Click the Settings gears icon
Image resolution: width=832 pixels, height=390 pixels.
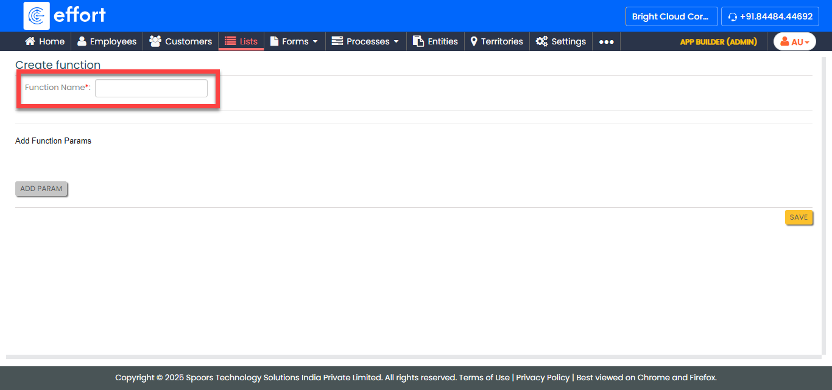pos(541,41)
